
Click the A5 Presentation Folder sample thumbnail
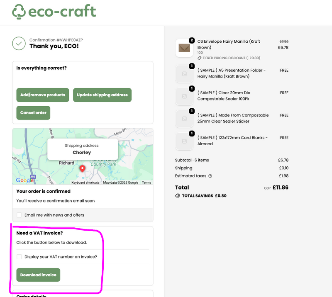(x=184, y=74)
